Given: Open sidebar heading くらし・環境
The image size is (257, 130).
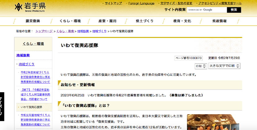Looking at the screenshot, I should click(x=33, y=44).
